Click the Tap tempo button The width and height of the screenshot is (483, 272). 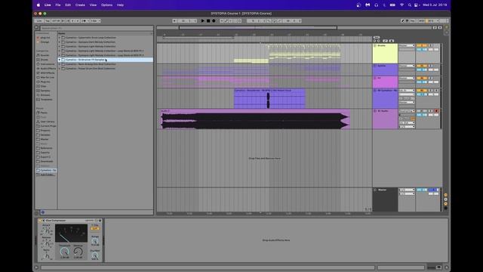click(x=48, y=21)
